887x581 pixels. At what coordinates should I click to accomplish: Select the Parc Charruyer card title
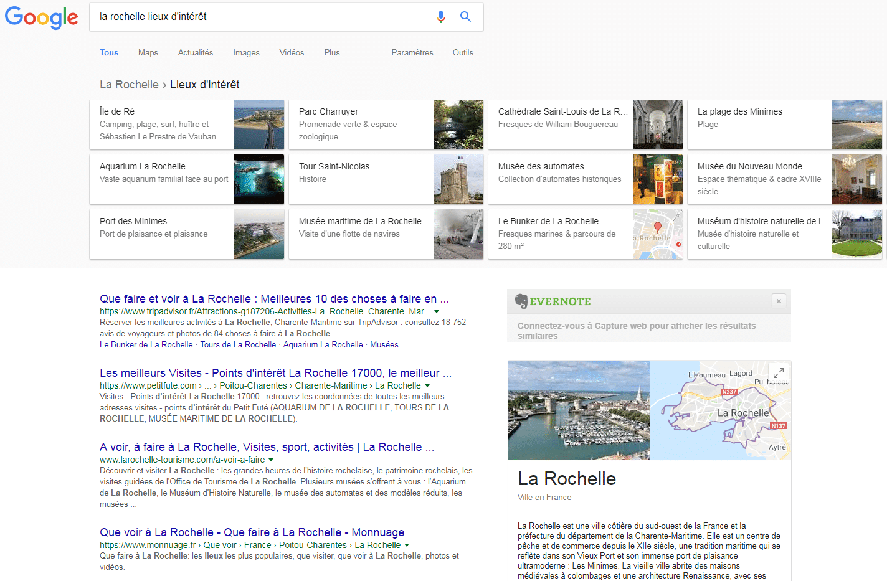(328, 111)
